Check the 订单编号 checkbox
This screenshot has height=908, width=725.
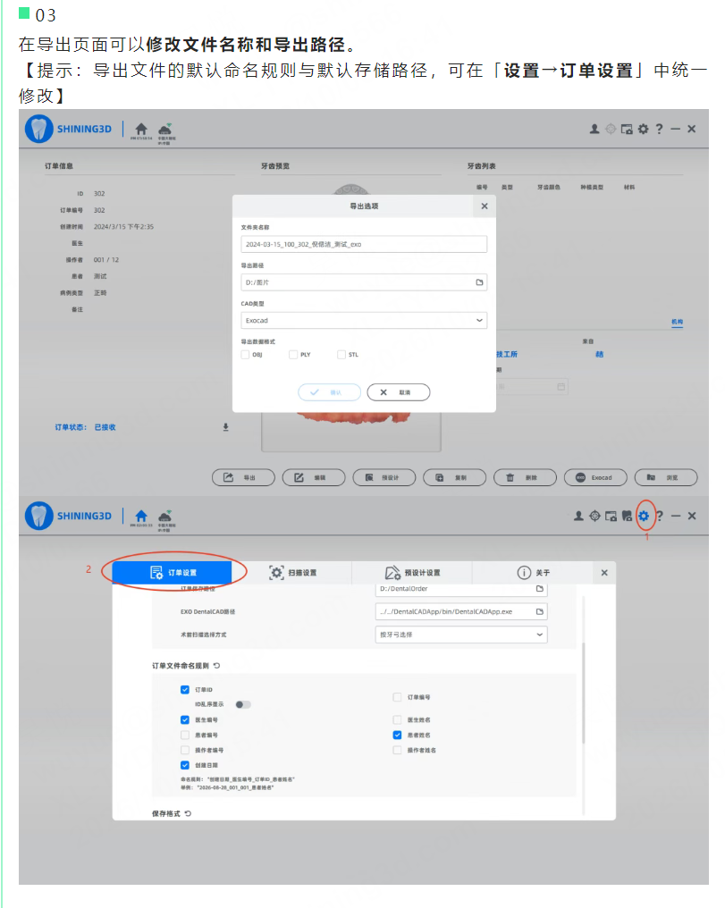pyautogui.click(x=397, y=696)
